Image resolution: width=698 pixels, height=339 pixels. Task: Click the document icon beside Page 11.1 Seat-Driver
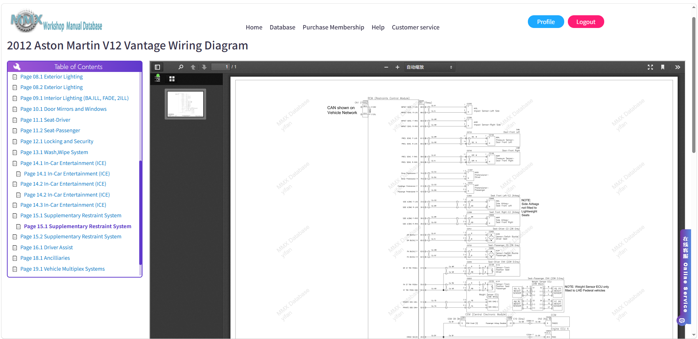click(15, 120)
